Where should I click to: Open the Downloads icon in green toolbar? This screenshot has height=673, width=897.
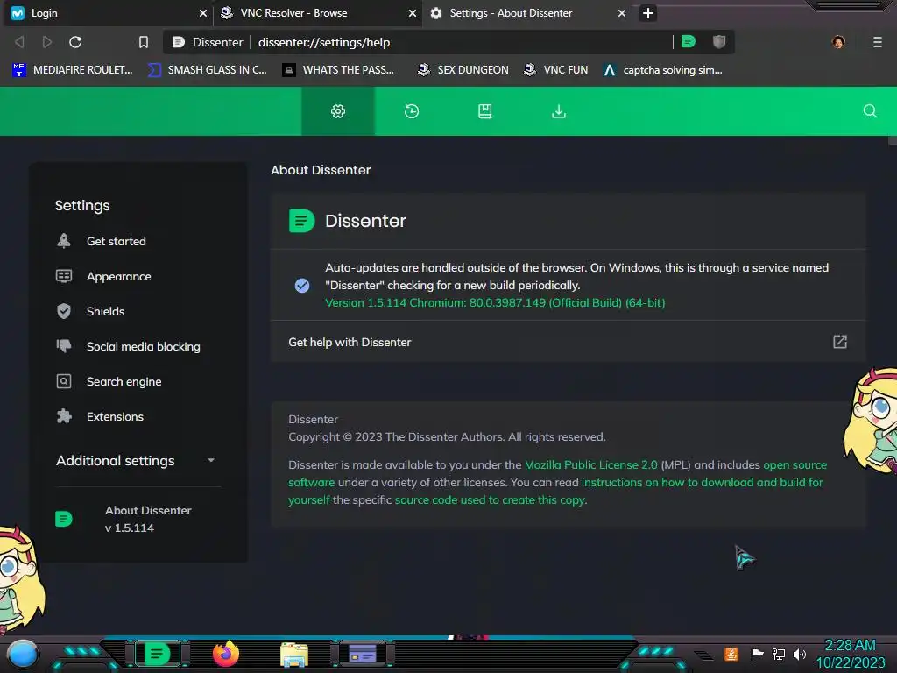(x=559, y=111)
